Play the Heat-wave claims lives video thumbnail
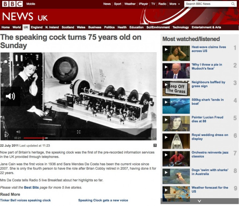239x206 pixels. [176, 53]
